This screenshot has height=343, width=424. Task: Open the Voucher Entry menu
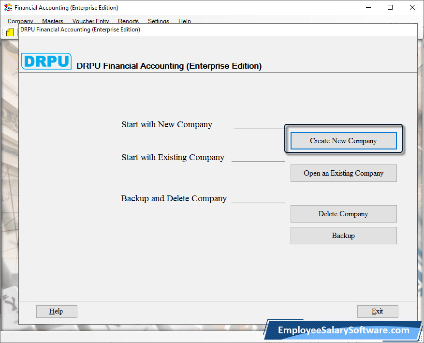pyautogui.click(x=90, y=21)
